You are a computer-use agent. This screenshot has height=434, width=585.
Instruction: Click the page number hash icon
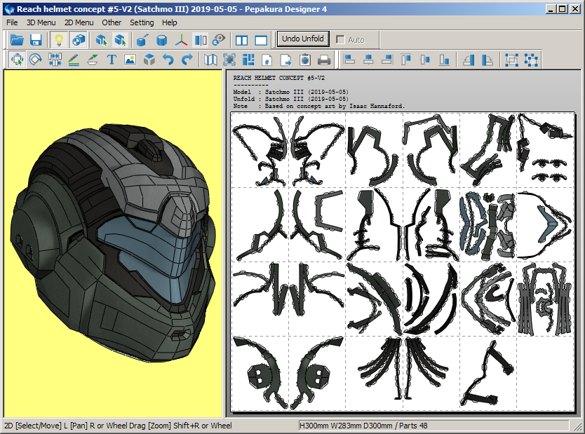pos(267,60)
